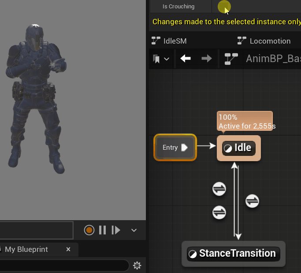Click the record animation button

89,230
